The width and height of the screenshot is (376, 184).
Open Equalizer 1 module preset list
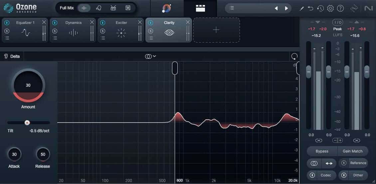[x=7, y=38]
